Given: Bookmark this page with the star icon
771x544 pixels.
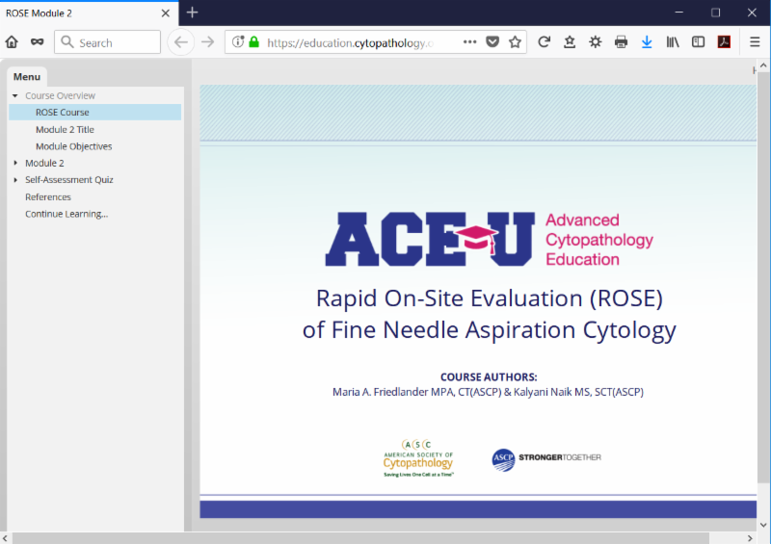Looking at the screenshot, I should (516, 42).
